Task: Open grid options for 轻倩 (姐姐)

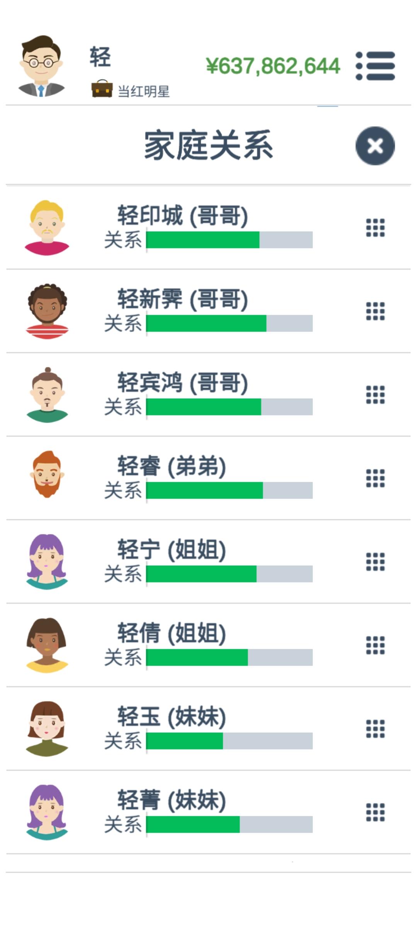Action: pyautogui.click(x=375, y=645)
